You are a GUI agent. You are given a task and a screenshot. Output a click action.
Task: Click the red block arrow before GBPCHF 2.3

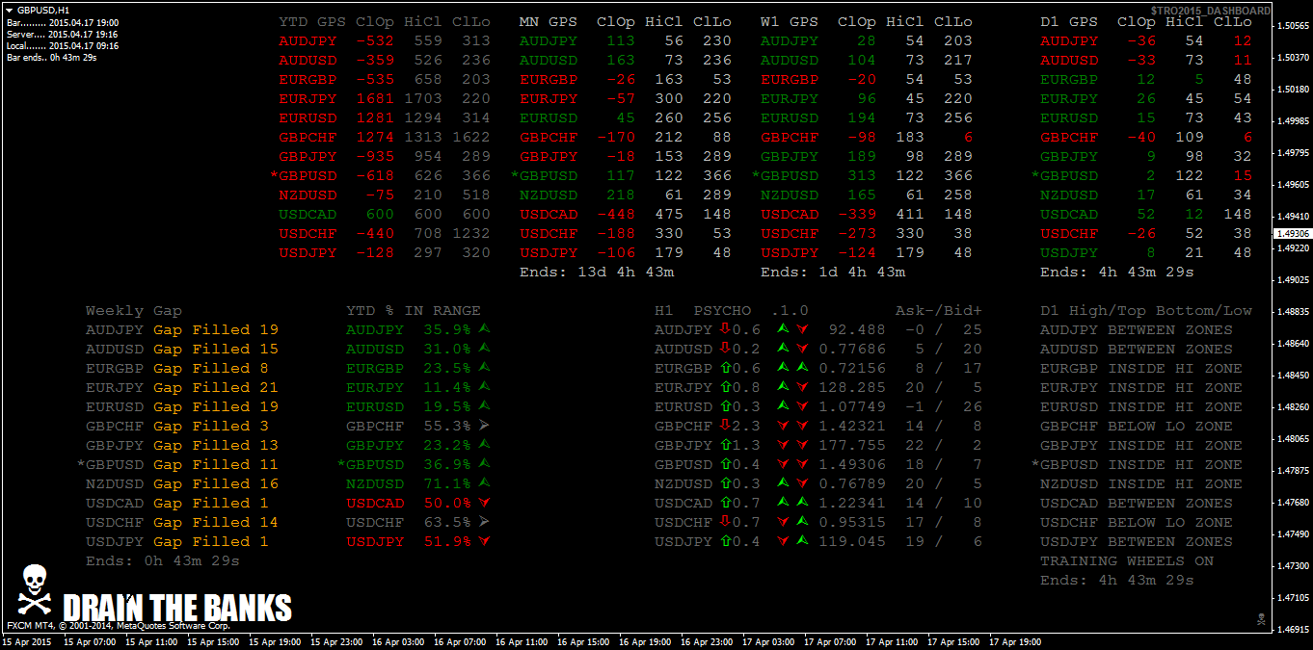(x=726, y=426)
